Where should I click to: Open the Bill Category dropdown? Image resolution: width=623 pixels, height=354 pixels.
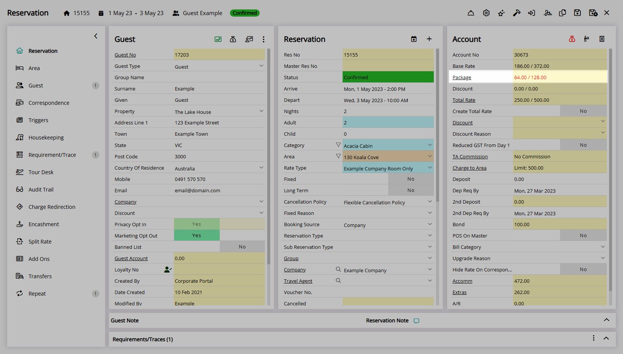[x=560, y=247]
